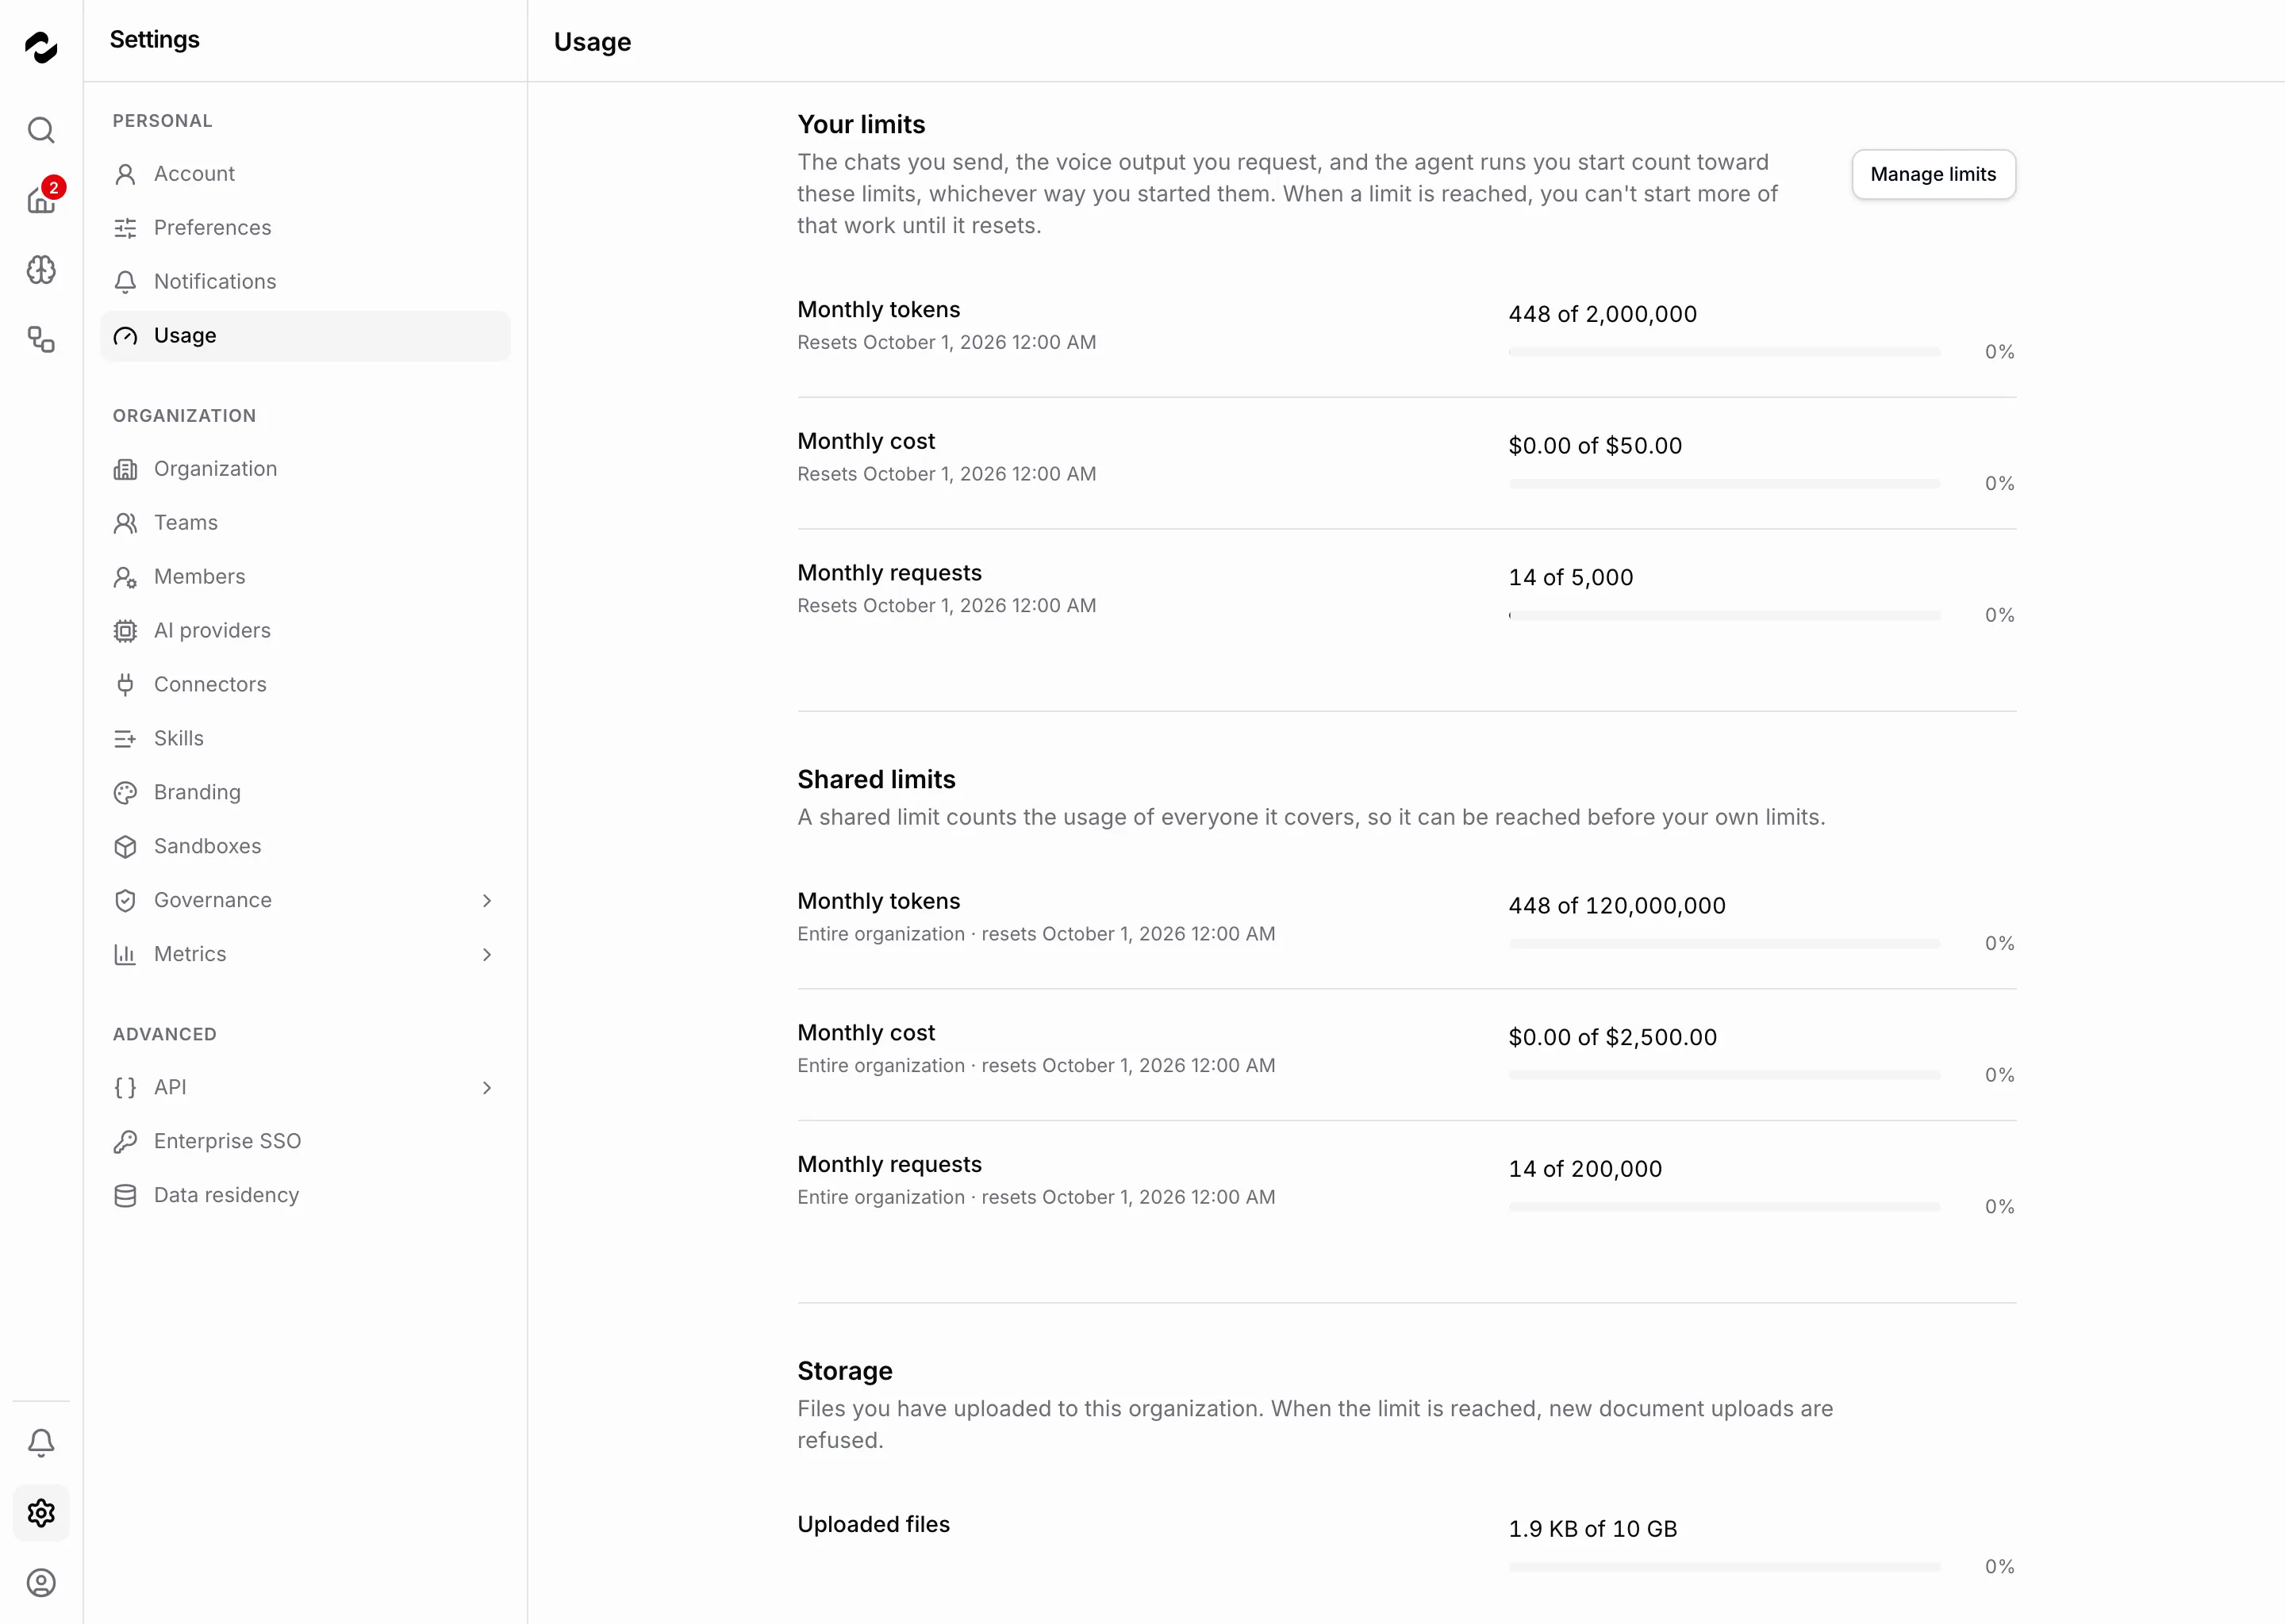Click the Data residency database icon
2285x1624 pixels.
125,1196
